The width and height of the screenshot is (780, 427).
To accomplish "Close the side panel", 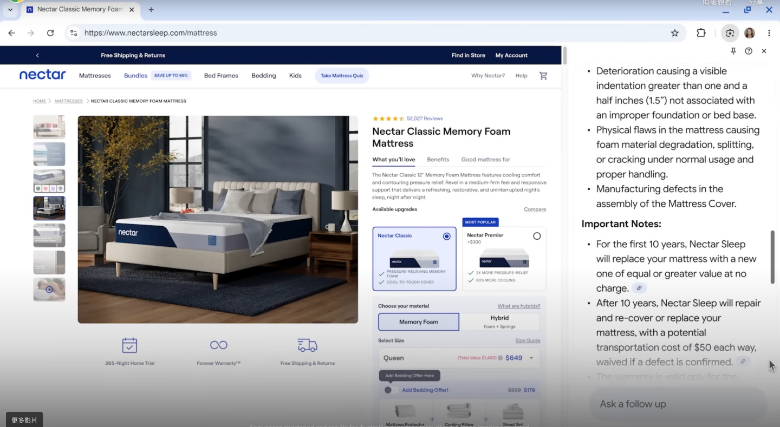I will pos(764,51).
